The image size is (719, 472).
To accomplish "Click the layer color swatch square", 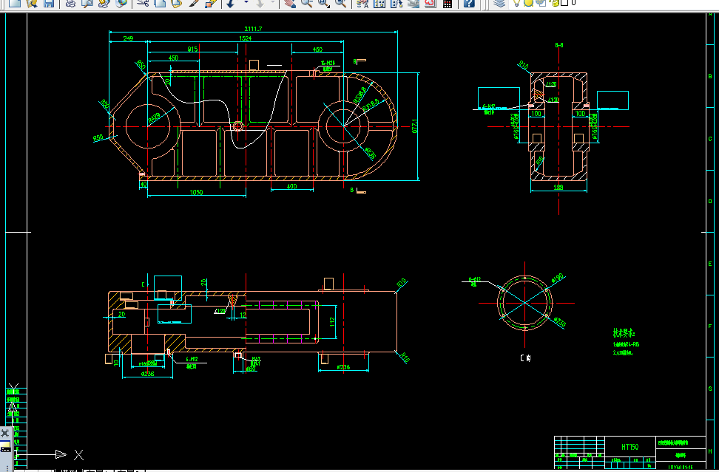I will click(x=565, y=3).
